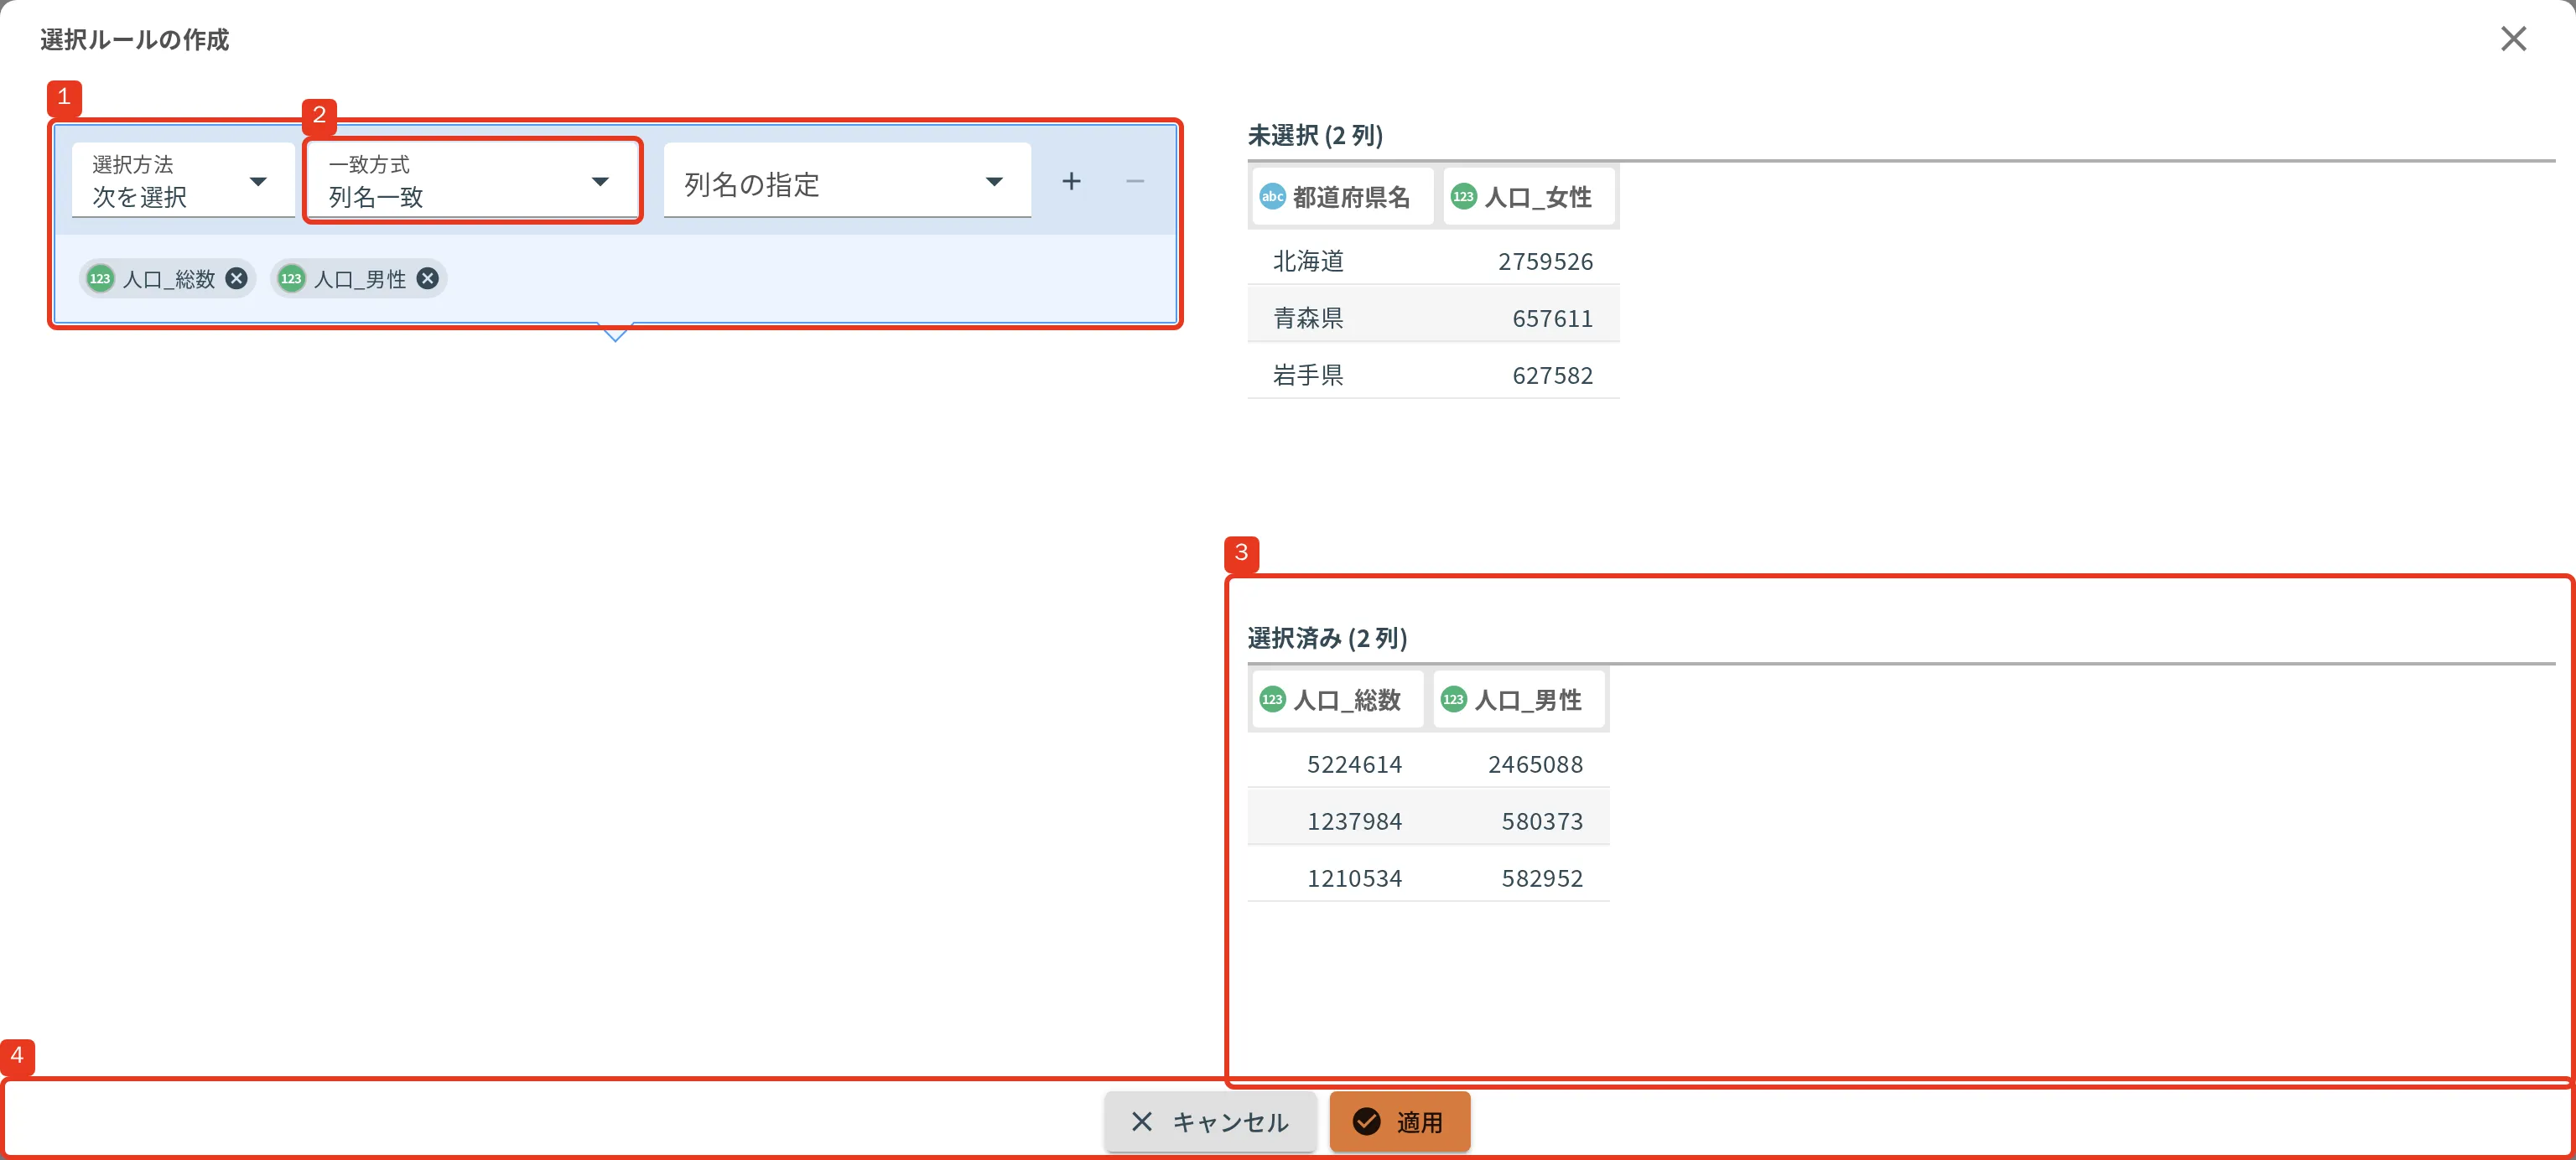
Task: Click the 岩手県 cell
Action: point(1308,375)
